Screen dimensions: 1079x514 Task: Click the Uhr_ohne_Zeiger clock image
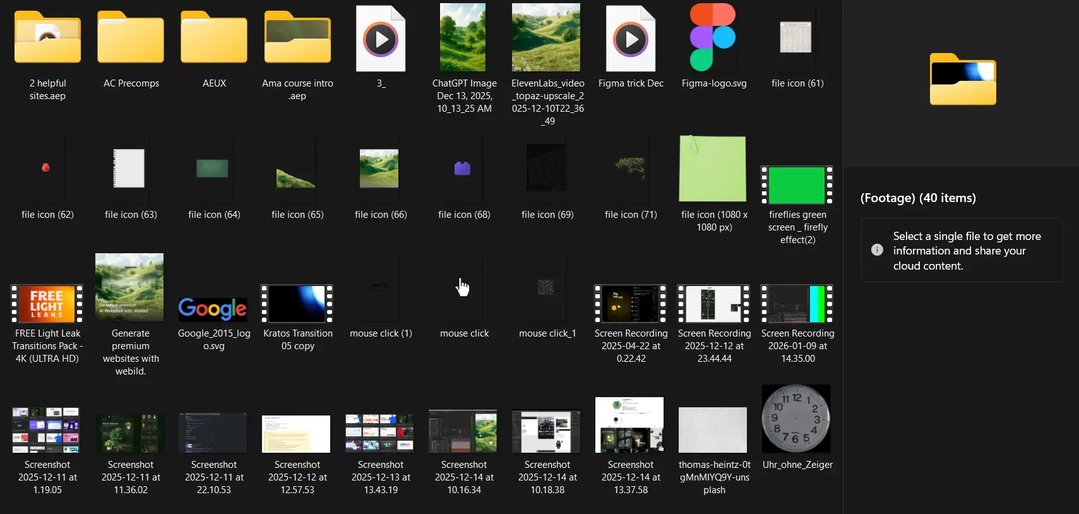(x=796, y=419)
